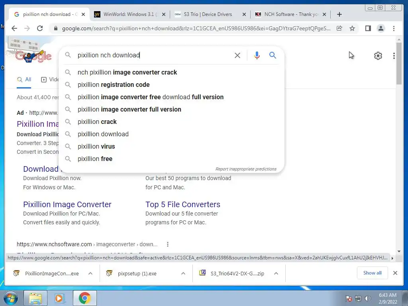Click Chrome icon in taskbar
The image size is (408, 306).
pyautogui.click(x=84, y=298)
